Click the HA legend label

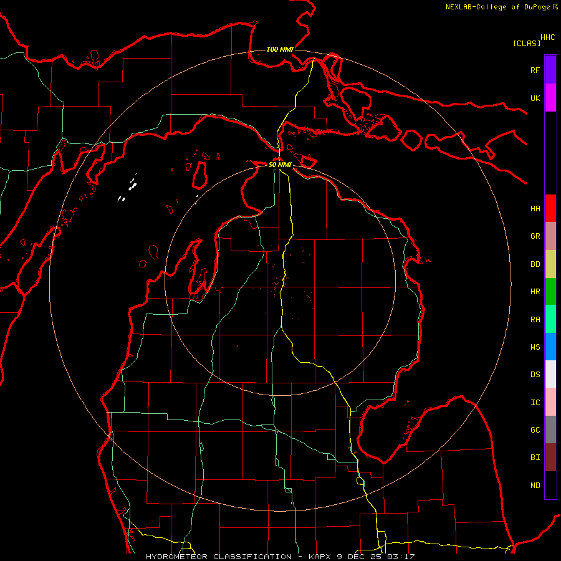pos(535,209)
